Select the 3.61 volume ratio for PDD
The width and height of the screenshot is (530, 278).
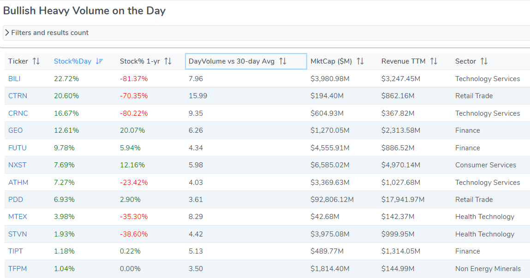196,200
